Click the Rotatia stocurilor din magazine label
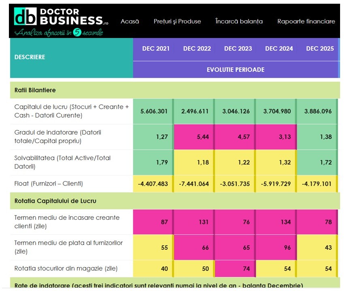Image resolution: width=349 pixels, height=291 pixels. coord(66,268)
